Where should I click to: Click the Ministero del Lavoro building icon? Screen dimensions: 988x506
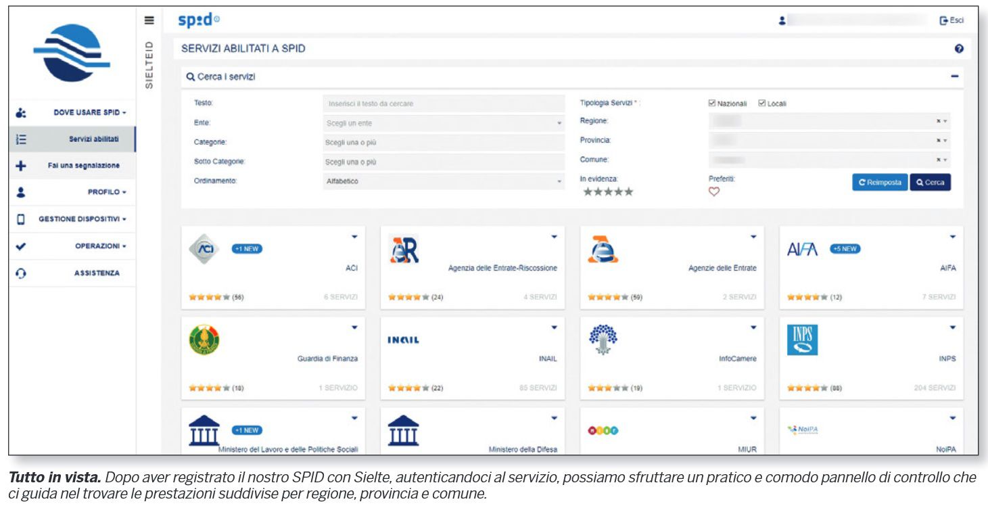click(x=204, y=430)
